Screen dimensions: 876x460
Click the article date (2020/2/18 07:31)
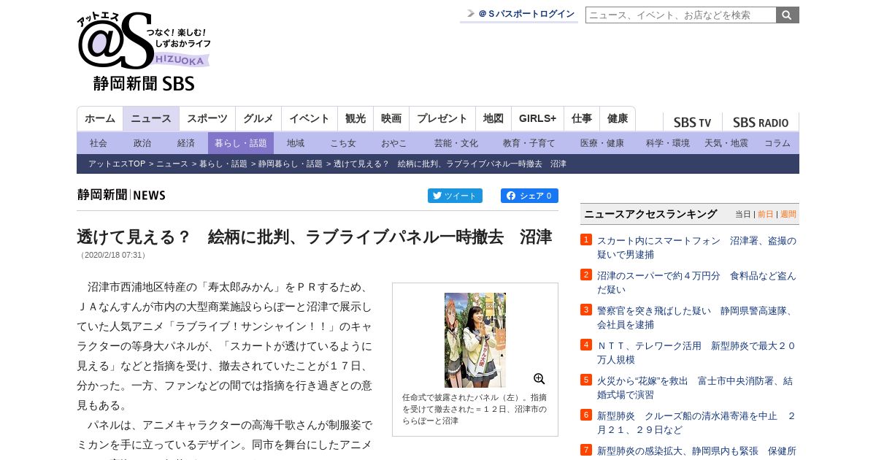click(113, 256)
